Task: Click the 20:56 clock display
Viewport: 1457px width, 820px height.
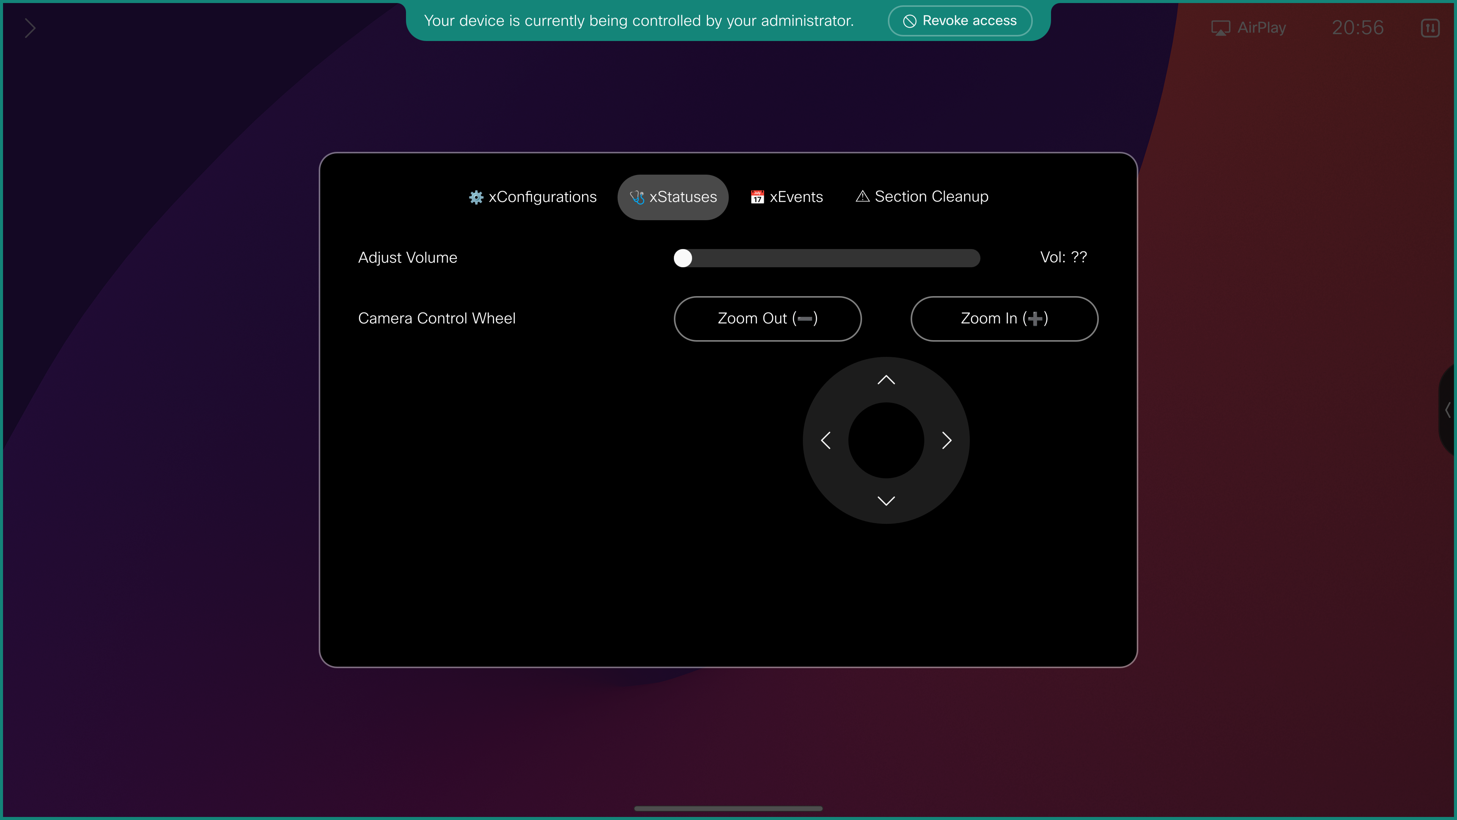Action: coord(1358,28)
